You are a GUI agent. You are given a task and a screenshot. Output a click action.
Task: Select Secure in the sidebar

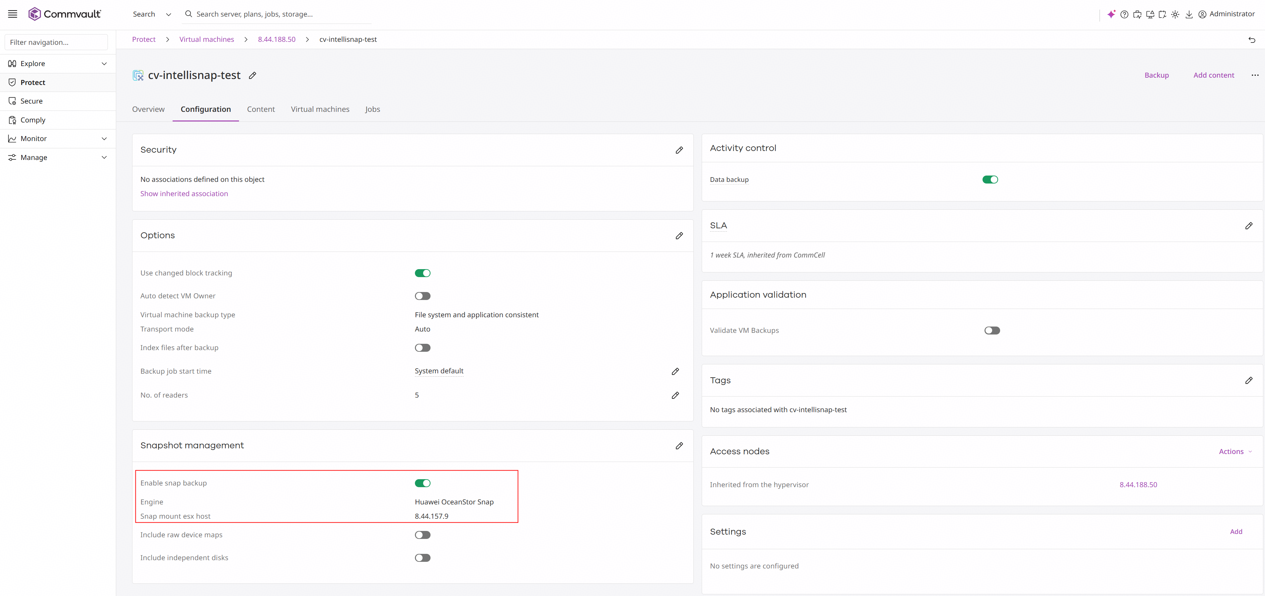58,101
